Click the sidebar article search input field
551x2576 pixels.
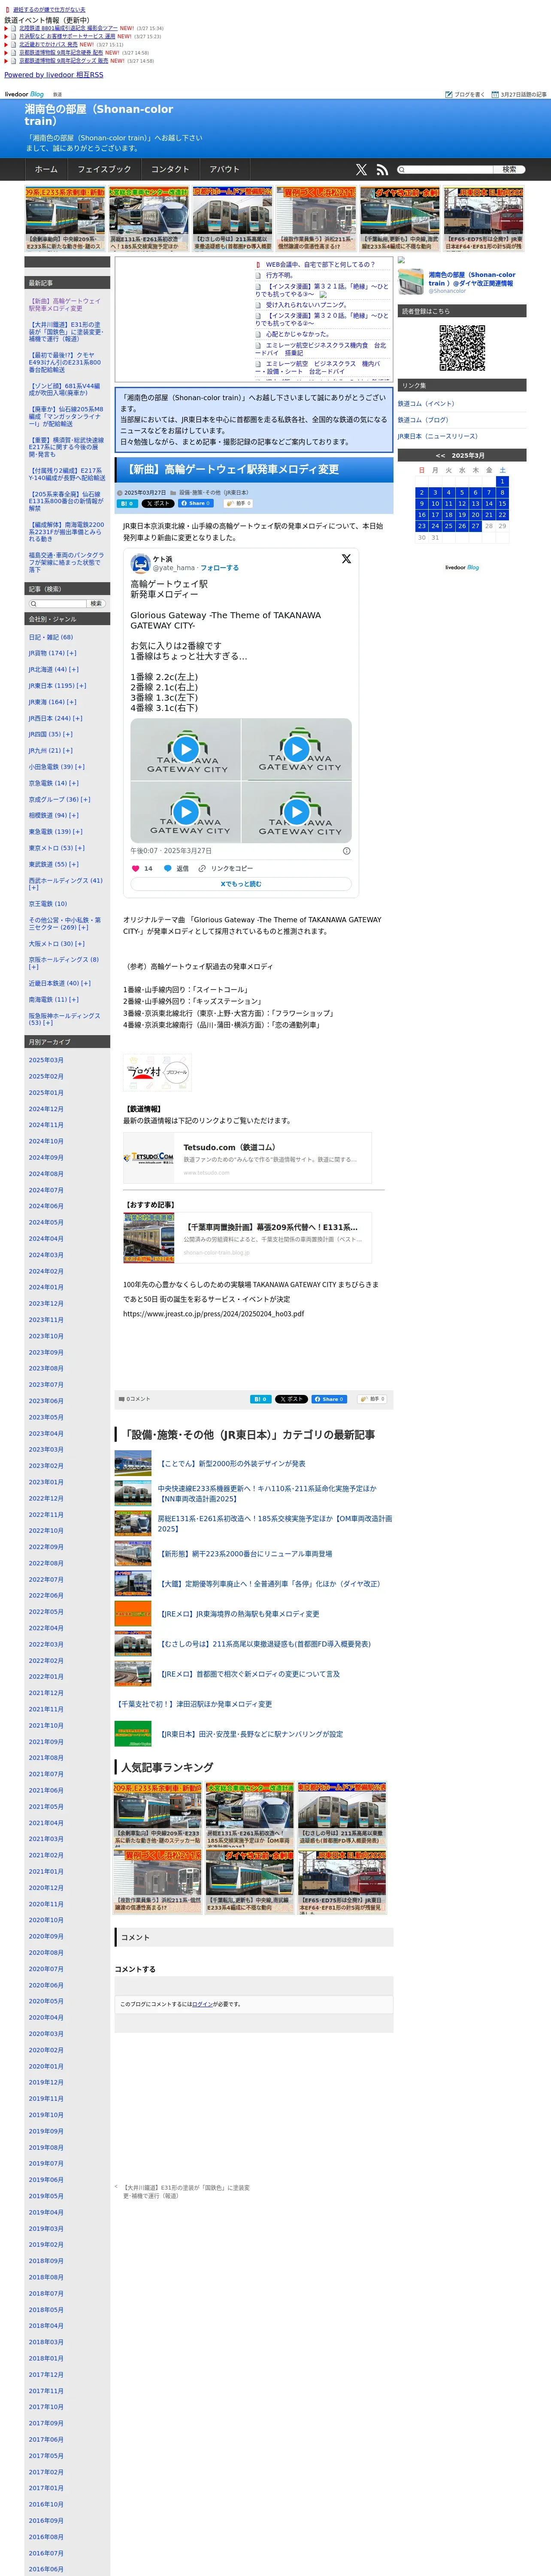click(x=59, y=604)
